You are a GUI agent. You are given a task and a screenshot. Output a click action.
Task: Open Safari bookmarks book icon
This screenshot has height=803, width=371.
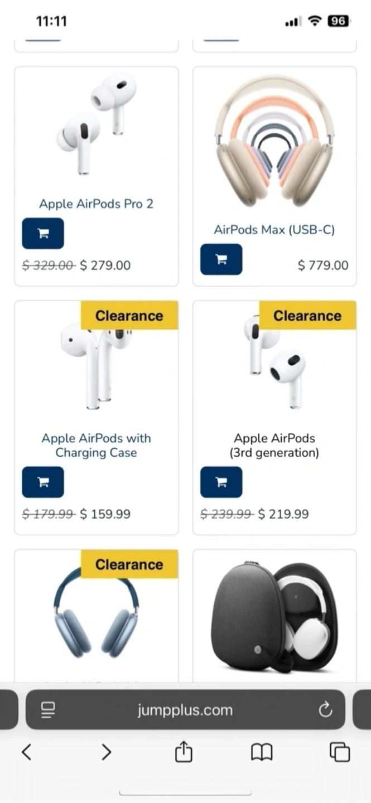coord(262,753)
